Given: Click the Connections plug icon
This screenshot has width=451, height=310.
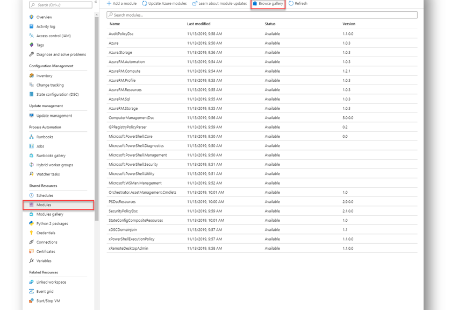Looking at the screenshot, I should pos(31,242).
